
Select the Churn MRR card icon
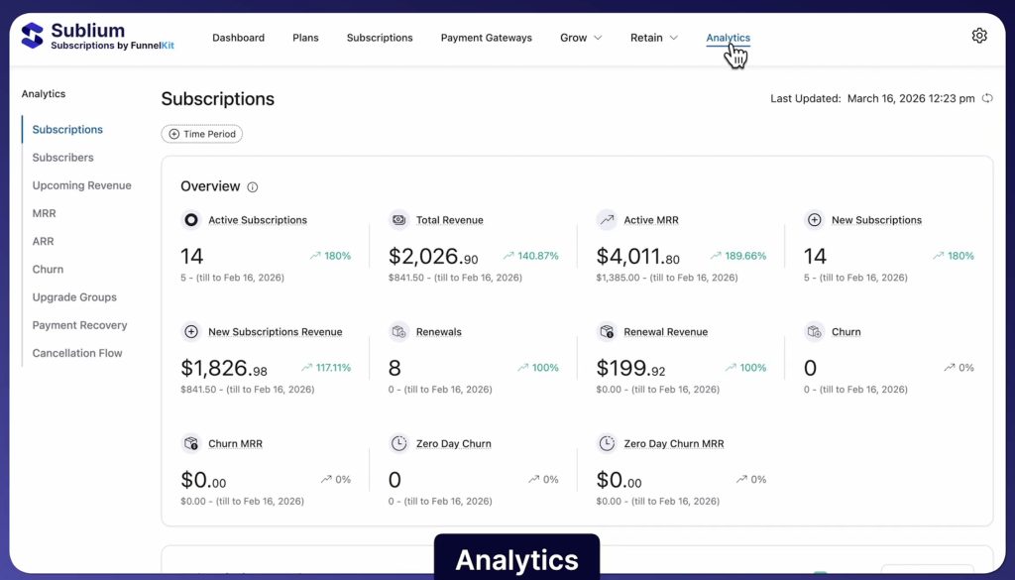(x=190, y=444)
